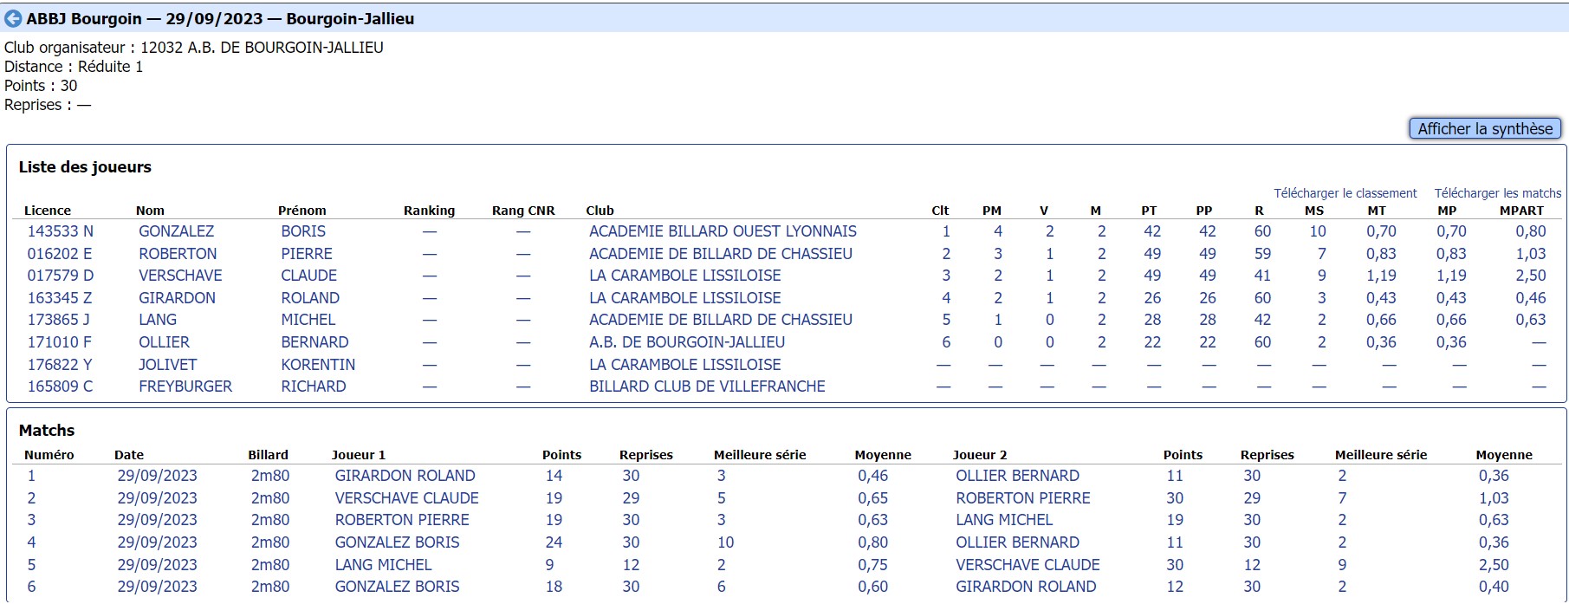1569x604 pixels.
Task: Click match 1 Joueur 1 GIRARDON ROLAND
Action: coord(405,476)
